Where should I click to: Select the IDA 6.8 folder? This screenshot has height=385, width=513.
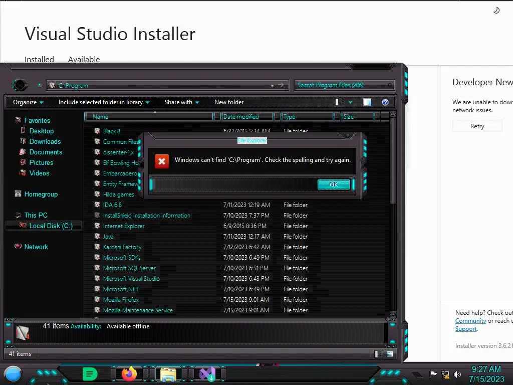(112, 205)
